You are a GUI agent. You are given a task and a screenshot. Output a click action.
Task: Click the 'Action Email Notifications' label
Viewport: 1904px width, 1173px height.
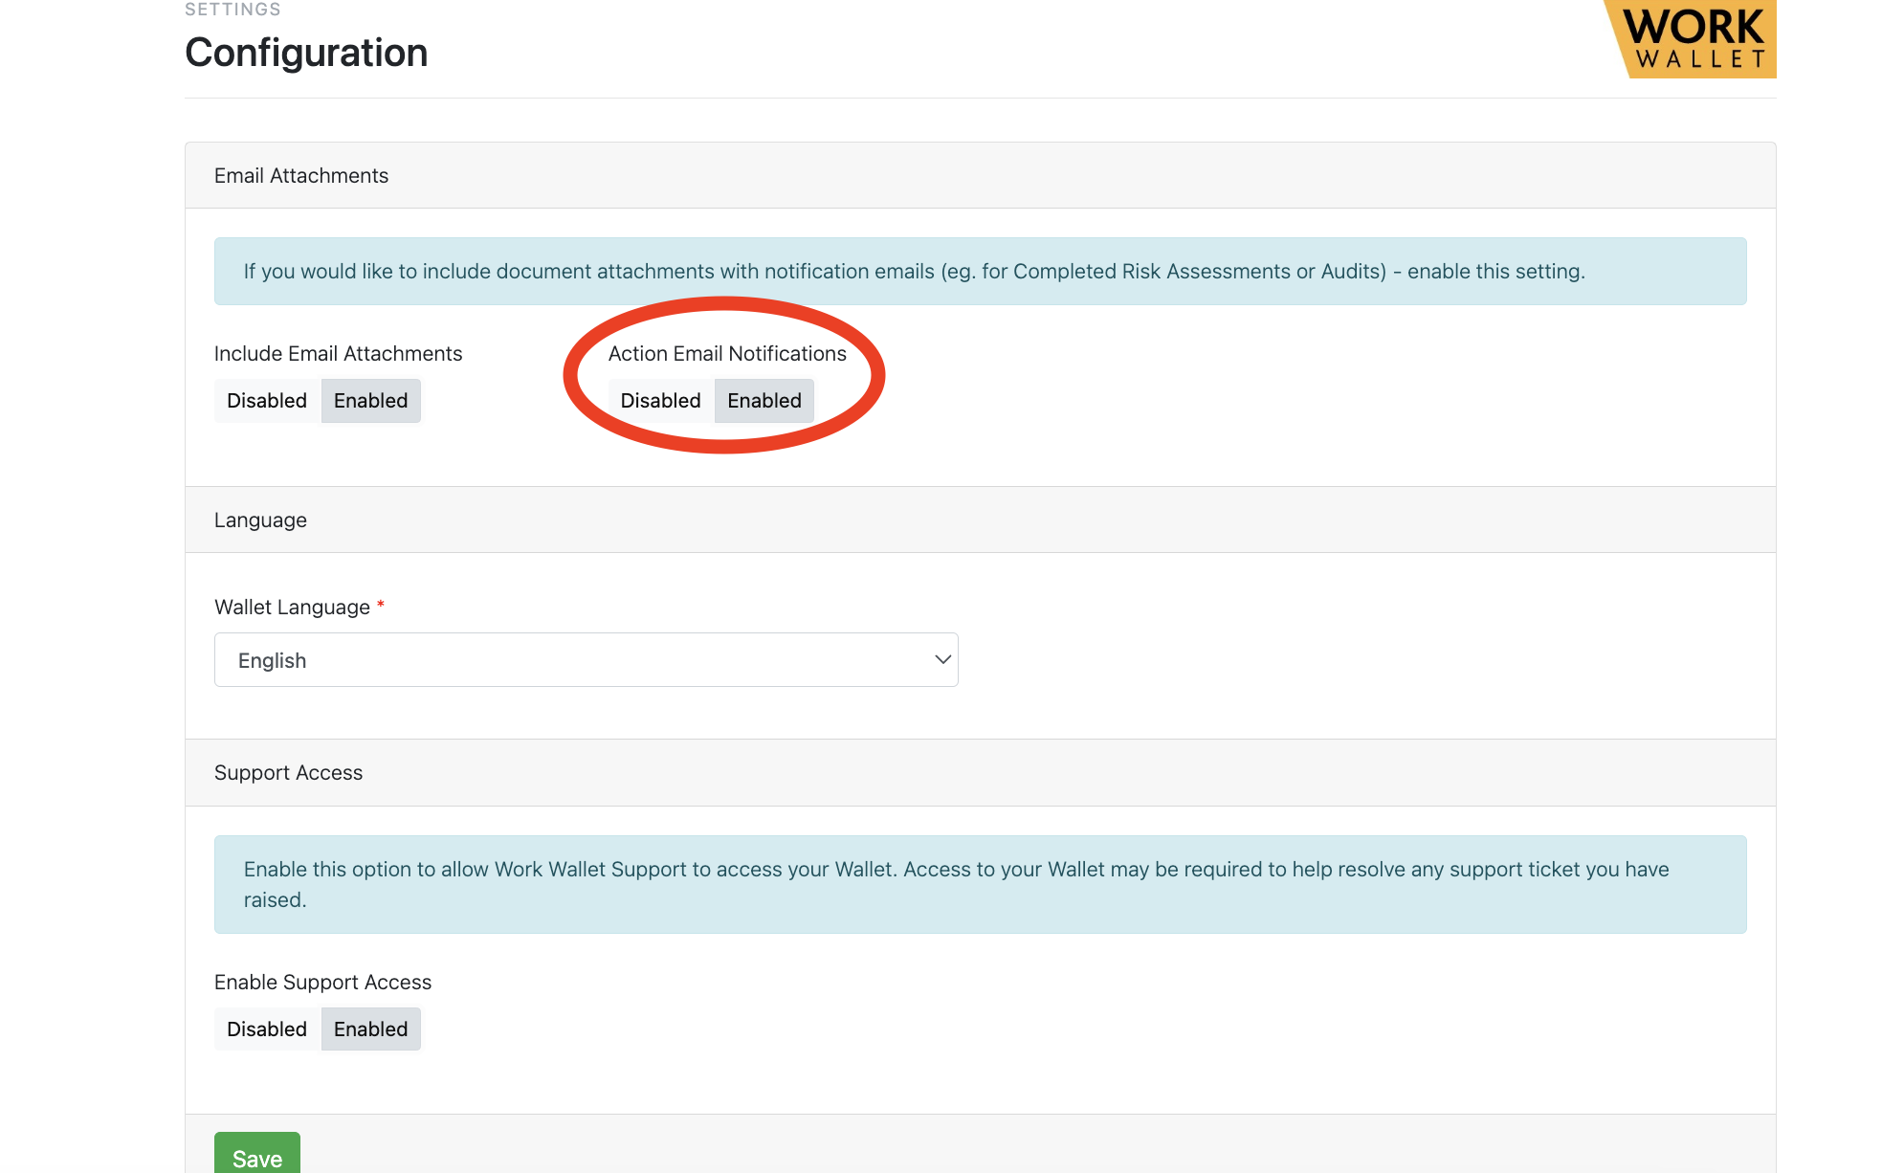pos(727,354)
